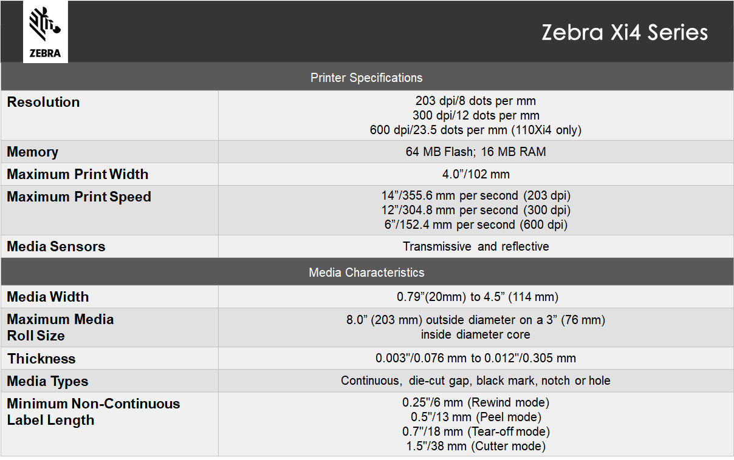Click the Media Characteristics section header
Image resolution: width=734 pixels, height=460 pixels.
coord(366,272)
